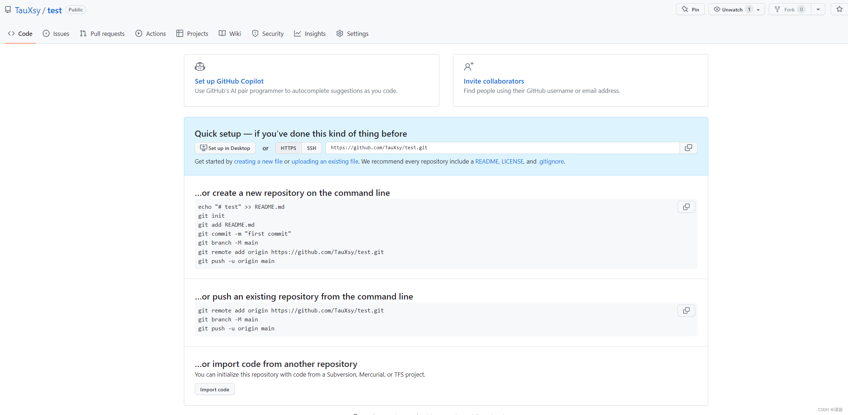Open the repository Settings tab
The height and width of the screenshot is (415, 848).
[352, 33]
